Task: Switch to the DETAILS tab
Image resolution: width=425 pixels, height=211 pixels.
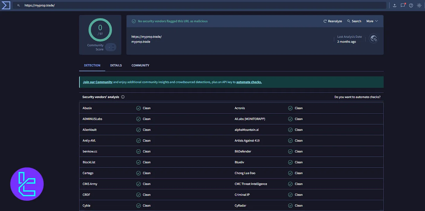Action: coord(116,65)
